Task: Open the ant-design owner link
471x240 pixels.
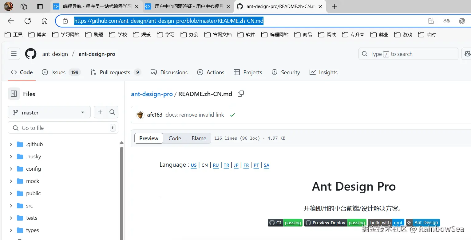Action: coord(55,54)
